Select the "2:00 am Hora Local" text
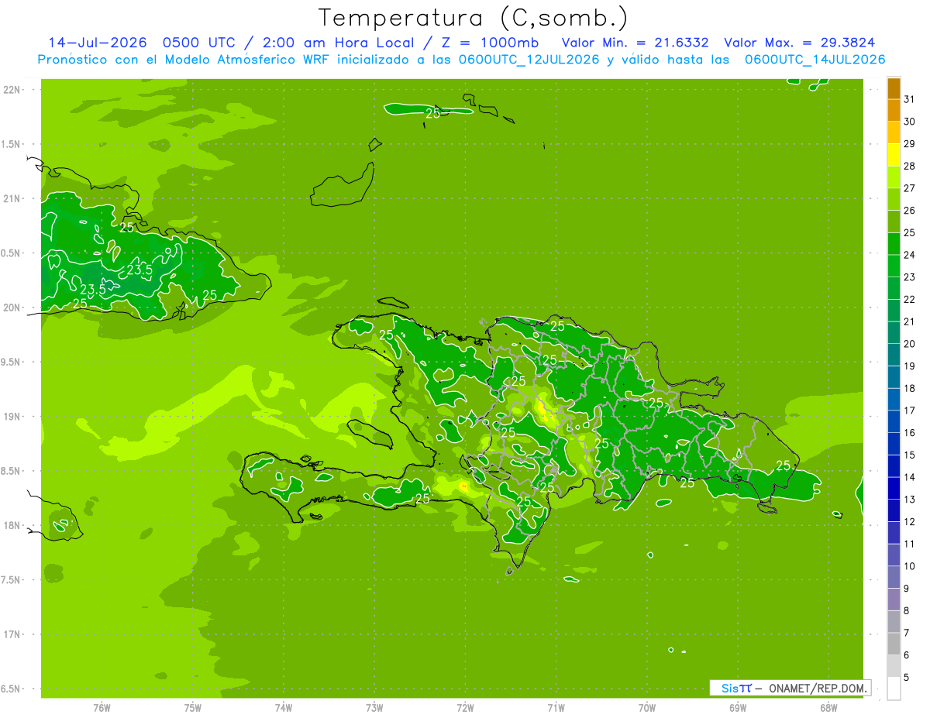Viewport: 930px width, 718px height. pyautogui.click(x=336, y=43)
